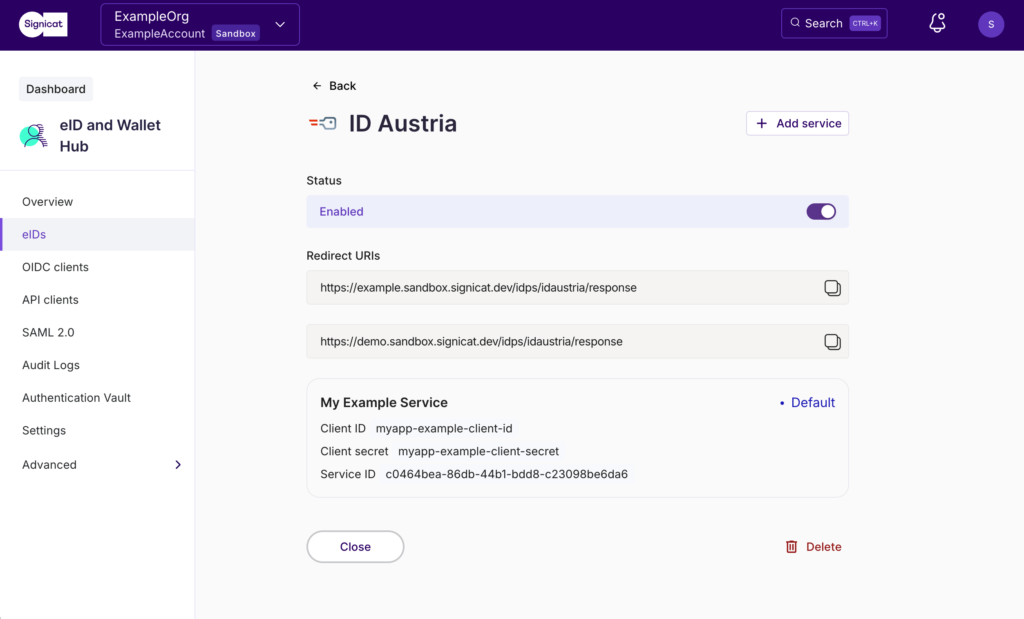
Task: Click the Signicat logo
Action: 43,24
